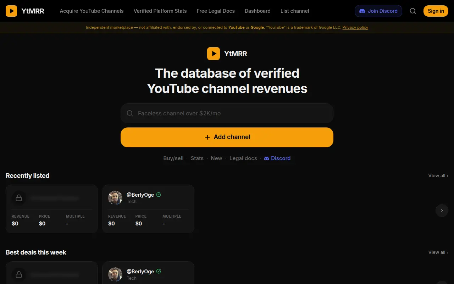Image resolution: width=454 pixels, height=284 pixels.
Task: Open @BerlyOge name in Best deals card
Action: pos(140,271)
